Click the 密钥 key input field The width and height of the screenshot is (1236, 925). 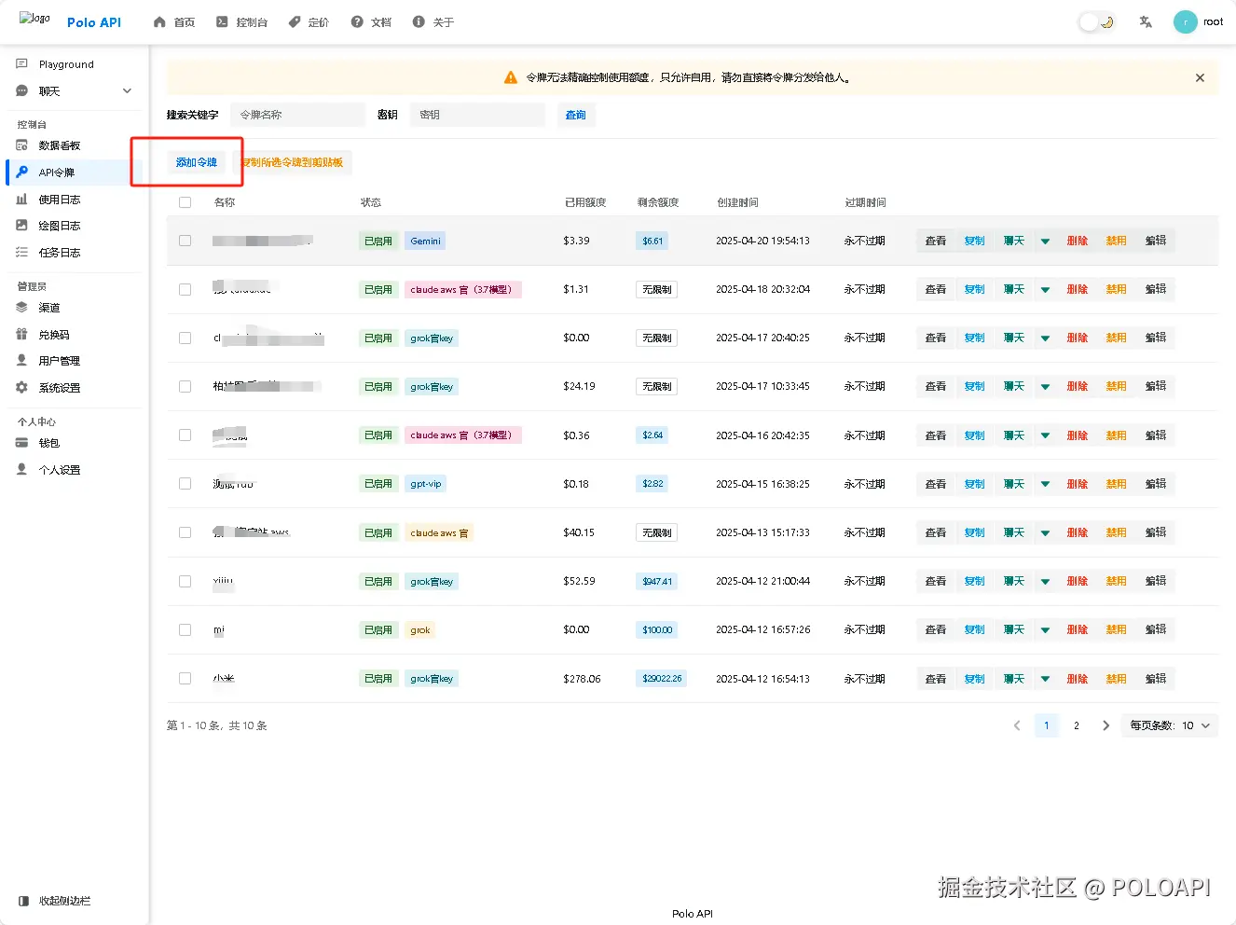click(477, 115)
